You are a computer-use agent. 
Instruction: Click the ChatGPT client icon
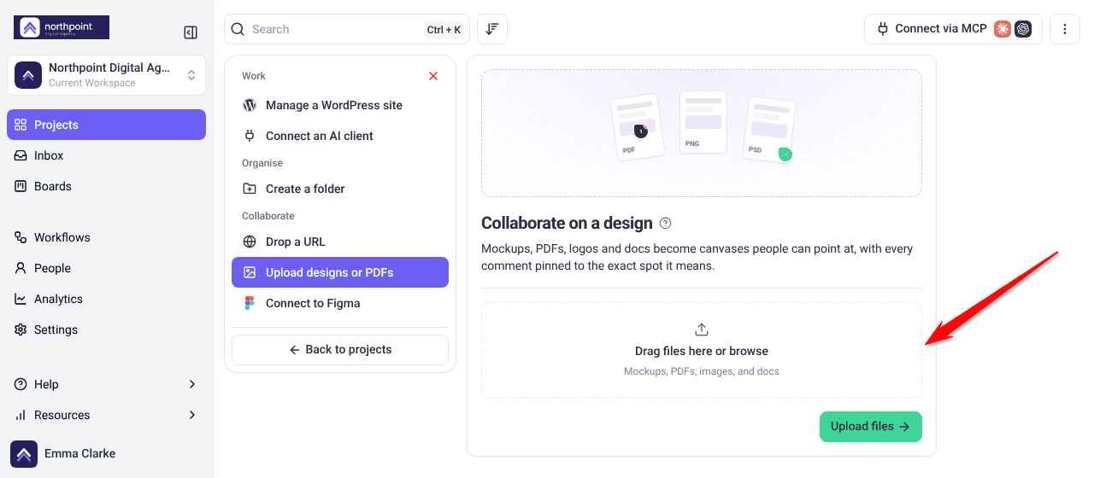pos(1023,29)
